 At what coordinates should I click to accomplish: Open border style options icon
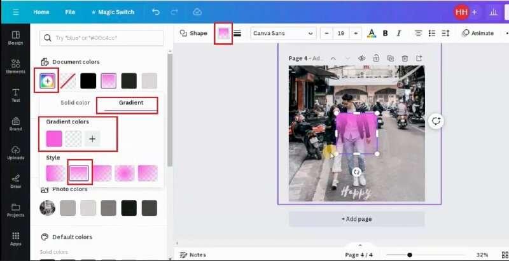click(x=237, y=33)
